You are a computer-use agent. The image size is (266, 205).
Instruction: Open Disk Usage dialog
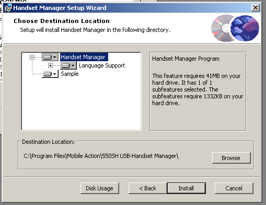coord(100,188)
